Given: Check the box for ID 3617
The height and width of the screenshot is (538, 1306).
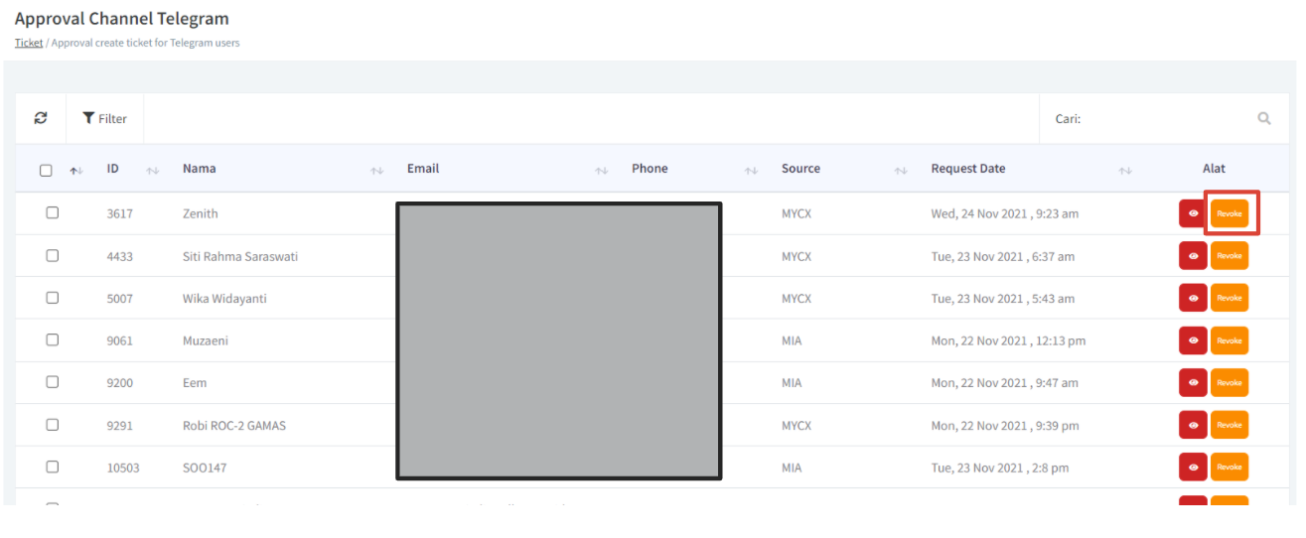Looking at the screenshot, I should pyautogui.click(x=53, y=212).
